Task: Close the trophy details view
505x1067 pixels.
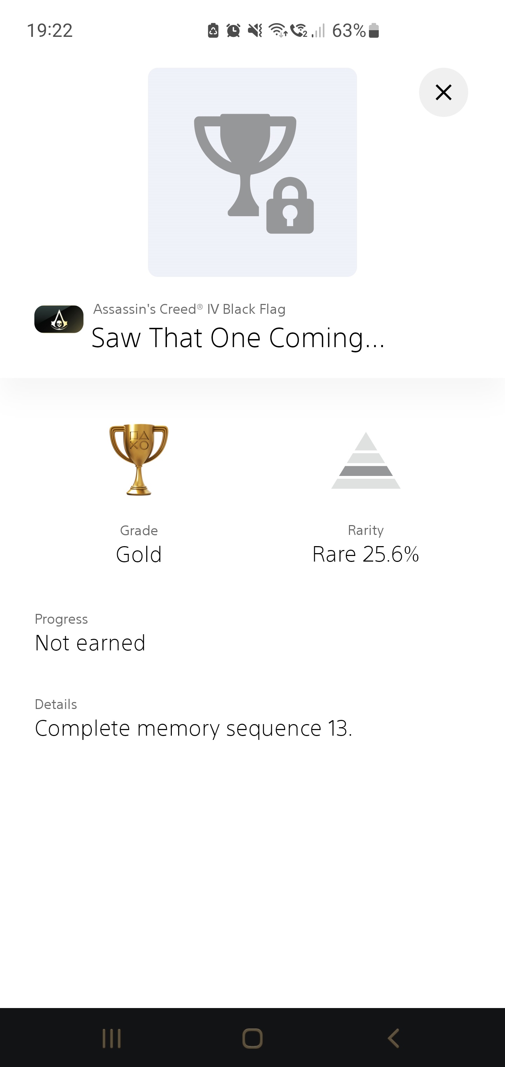Action: click(443, 92)
